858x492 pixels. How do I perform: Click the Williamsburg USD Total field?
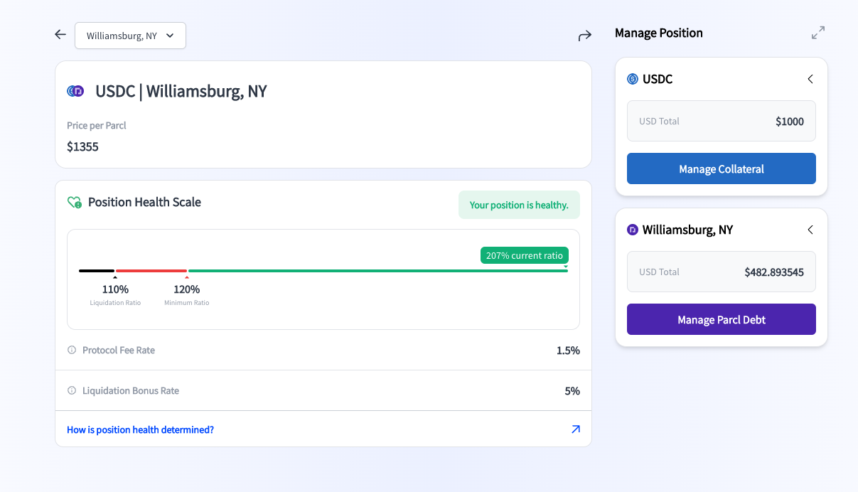pos(721,272)
